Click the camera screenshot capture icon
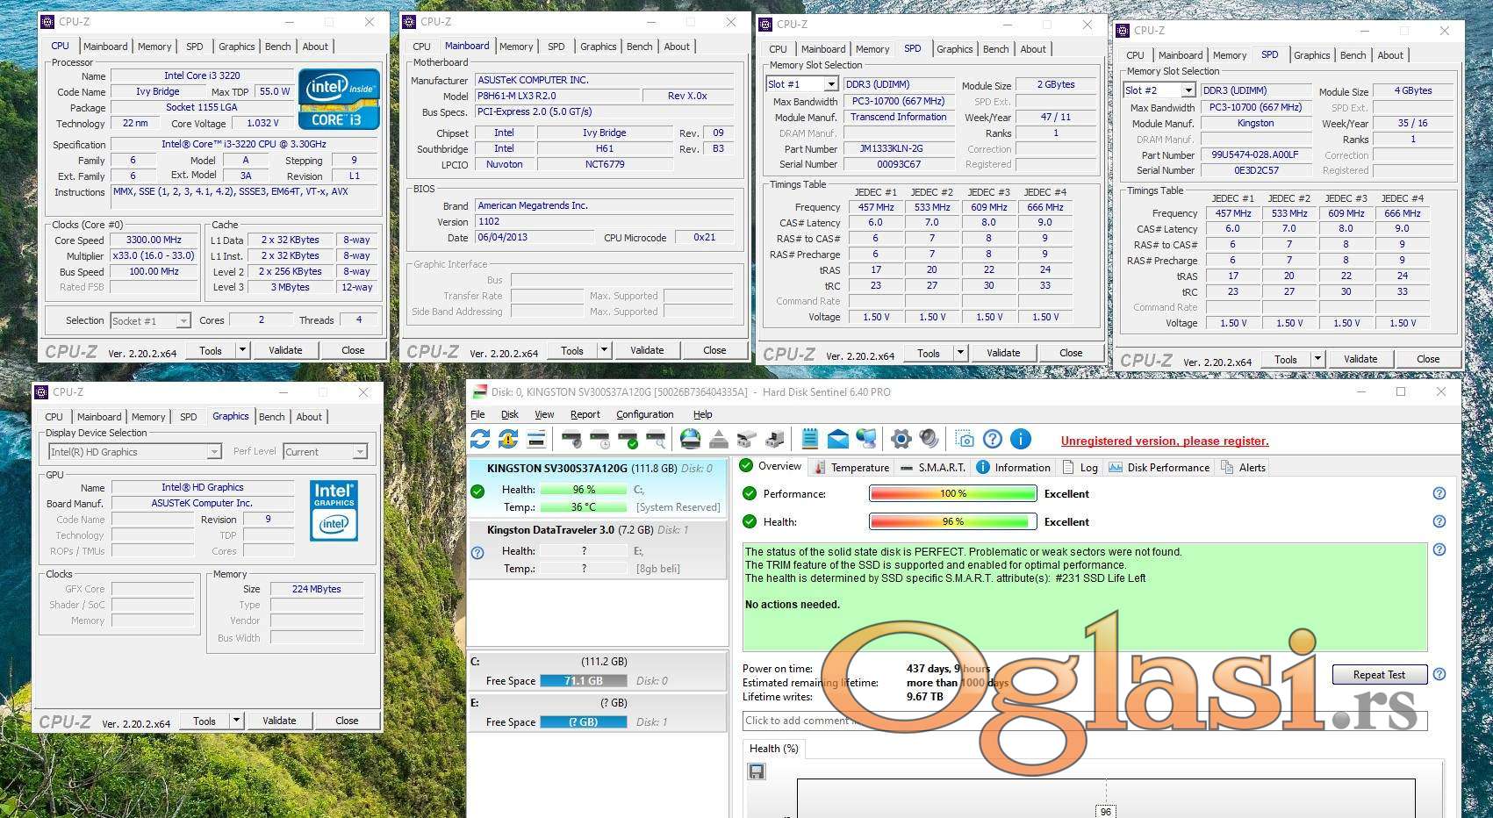Viewport: 1493px width, 818px height. point(965,439)
